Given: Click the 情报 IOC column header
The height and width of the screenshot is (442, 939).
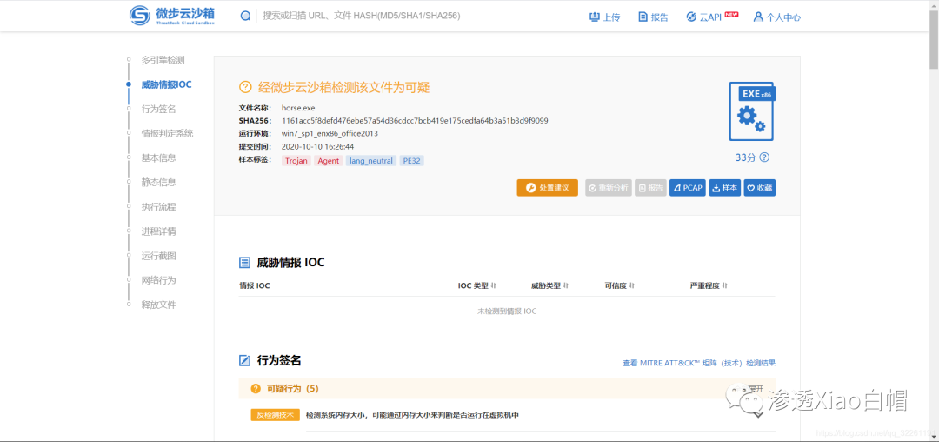Looking at the screenshot, I should pyautogui.click(x=255, y=285).
